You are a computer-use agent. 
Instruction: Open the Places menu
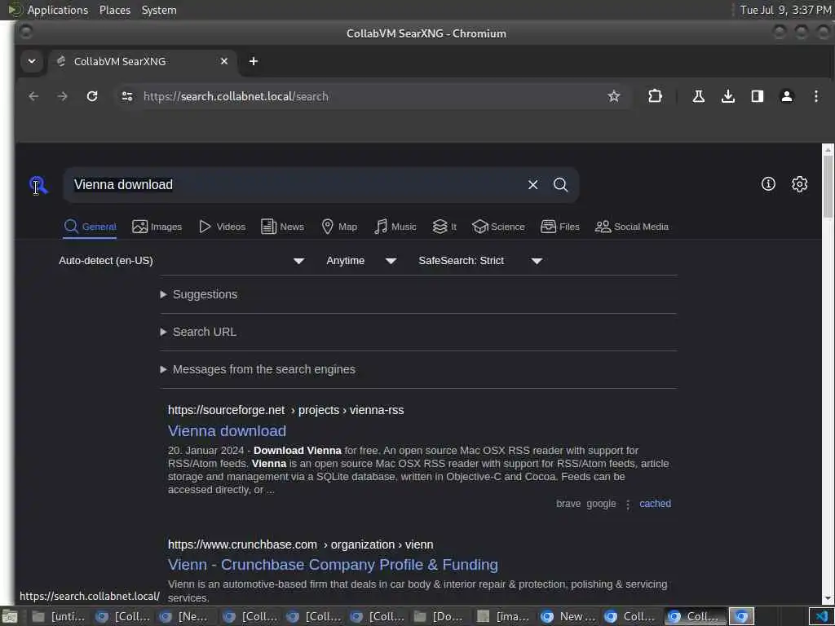pyautogui.click(x=114, y=10)
